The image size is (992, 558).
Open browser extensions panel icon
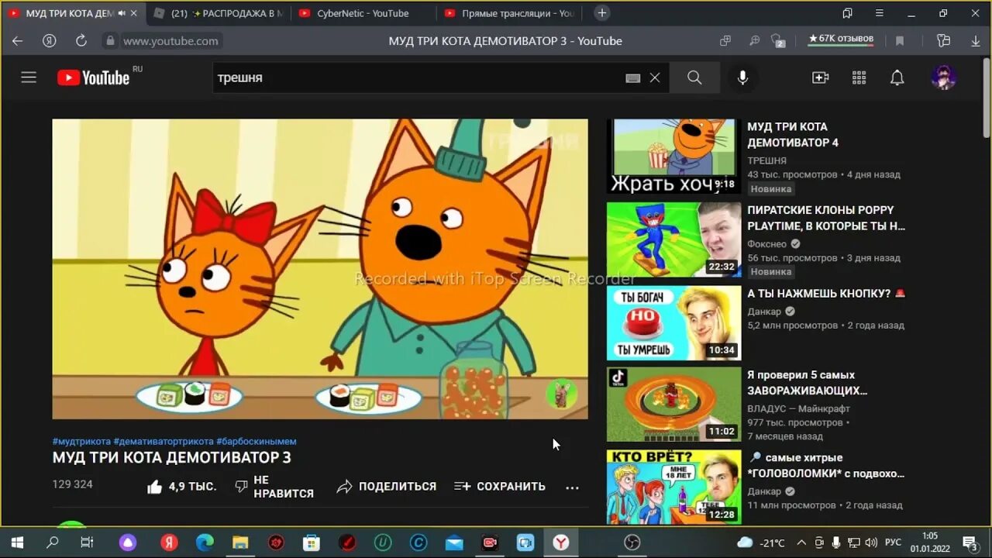[x=943, y=41]
